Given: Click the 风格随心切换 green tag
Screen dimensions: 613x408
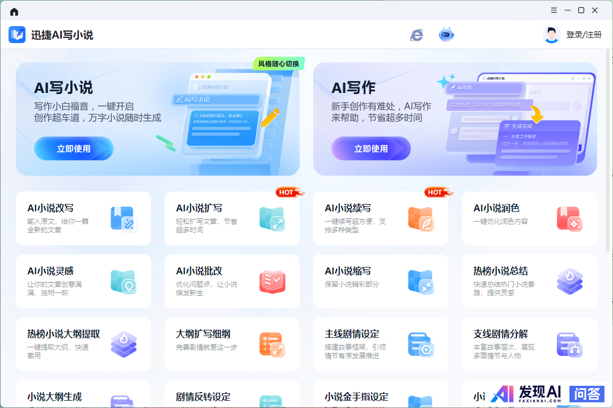Looking at the screenshot, I should [279, 63].
